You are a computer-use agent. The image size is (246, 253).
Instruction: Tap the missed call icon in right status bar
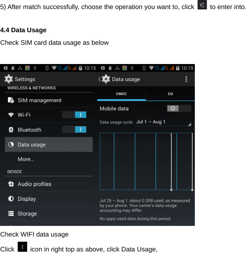tap(117, 68)
